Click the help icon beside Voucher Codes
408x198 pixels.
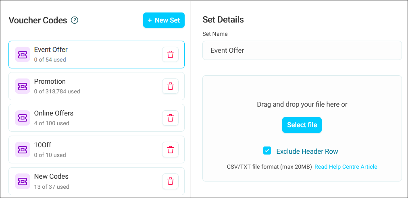pos(75,20)
